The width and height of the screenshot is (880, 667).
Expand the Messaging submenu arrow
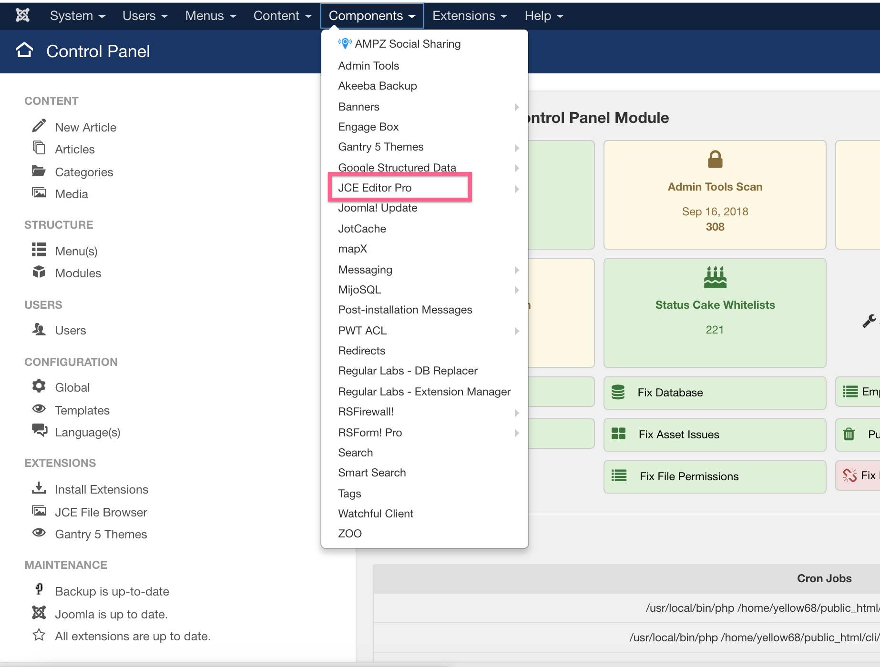point(517,270)
